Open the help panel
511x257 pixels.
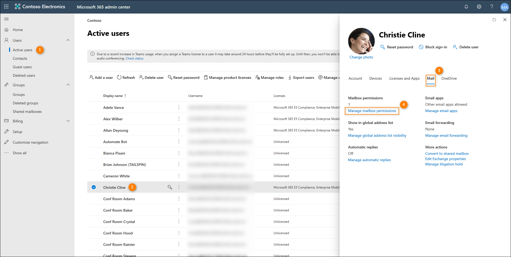[492, 7]
